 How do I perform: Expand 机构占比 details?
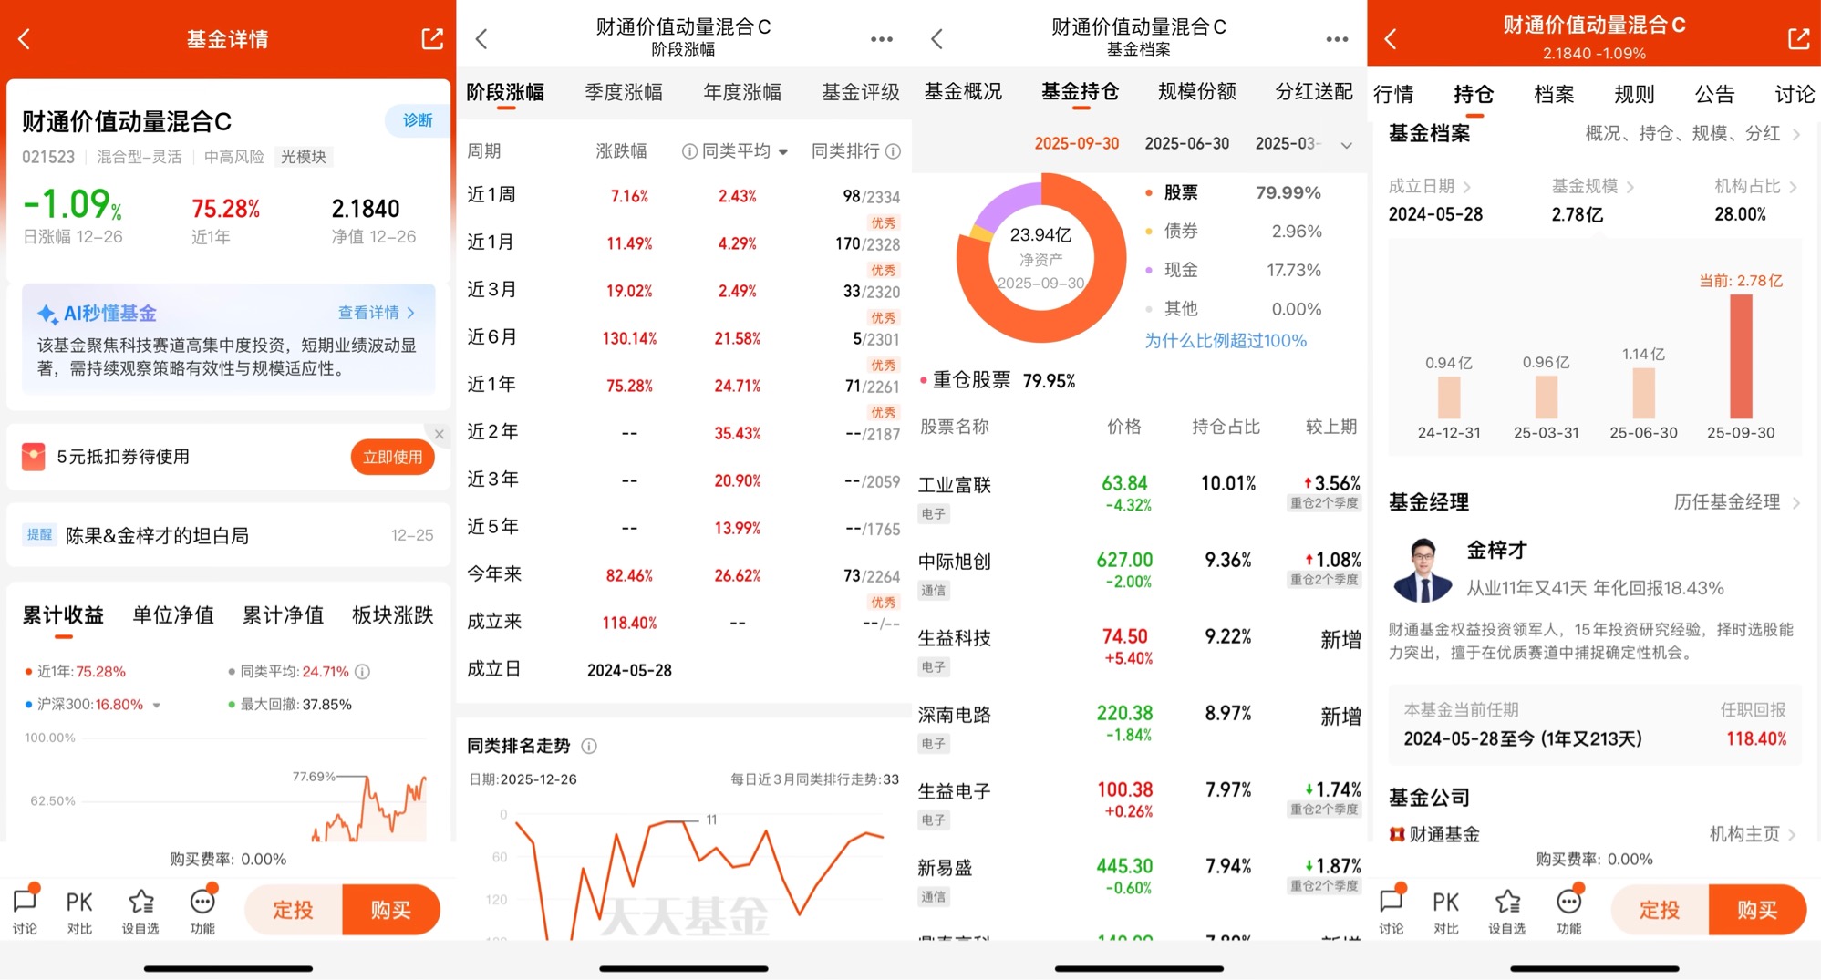1756,187
